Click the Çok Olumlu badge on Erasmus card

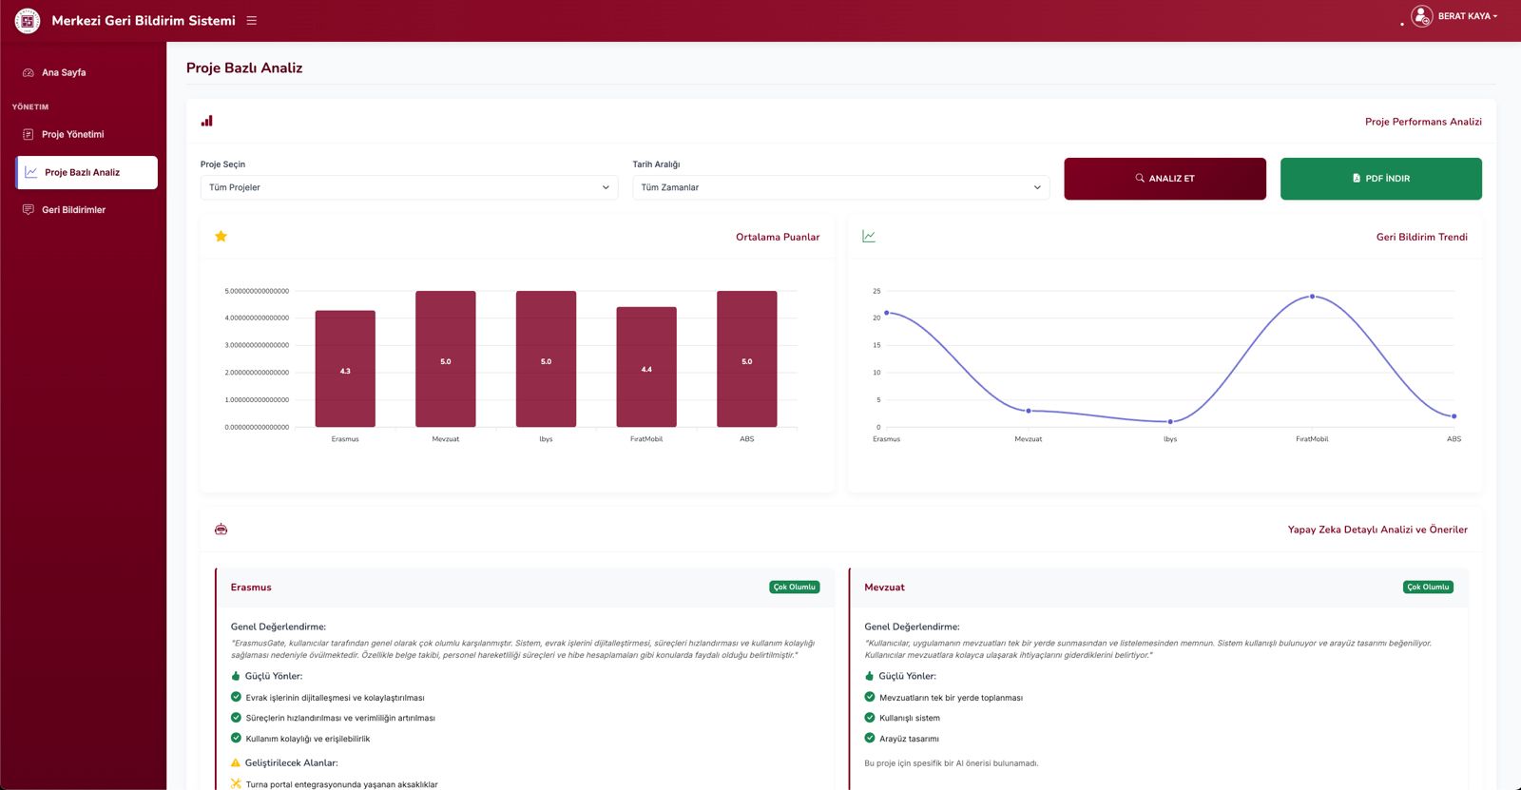(x=795, y=588)
